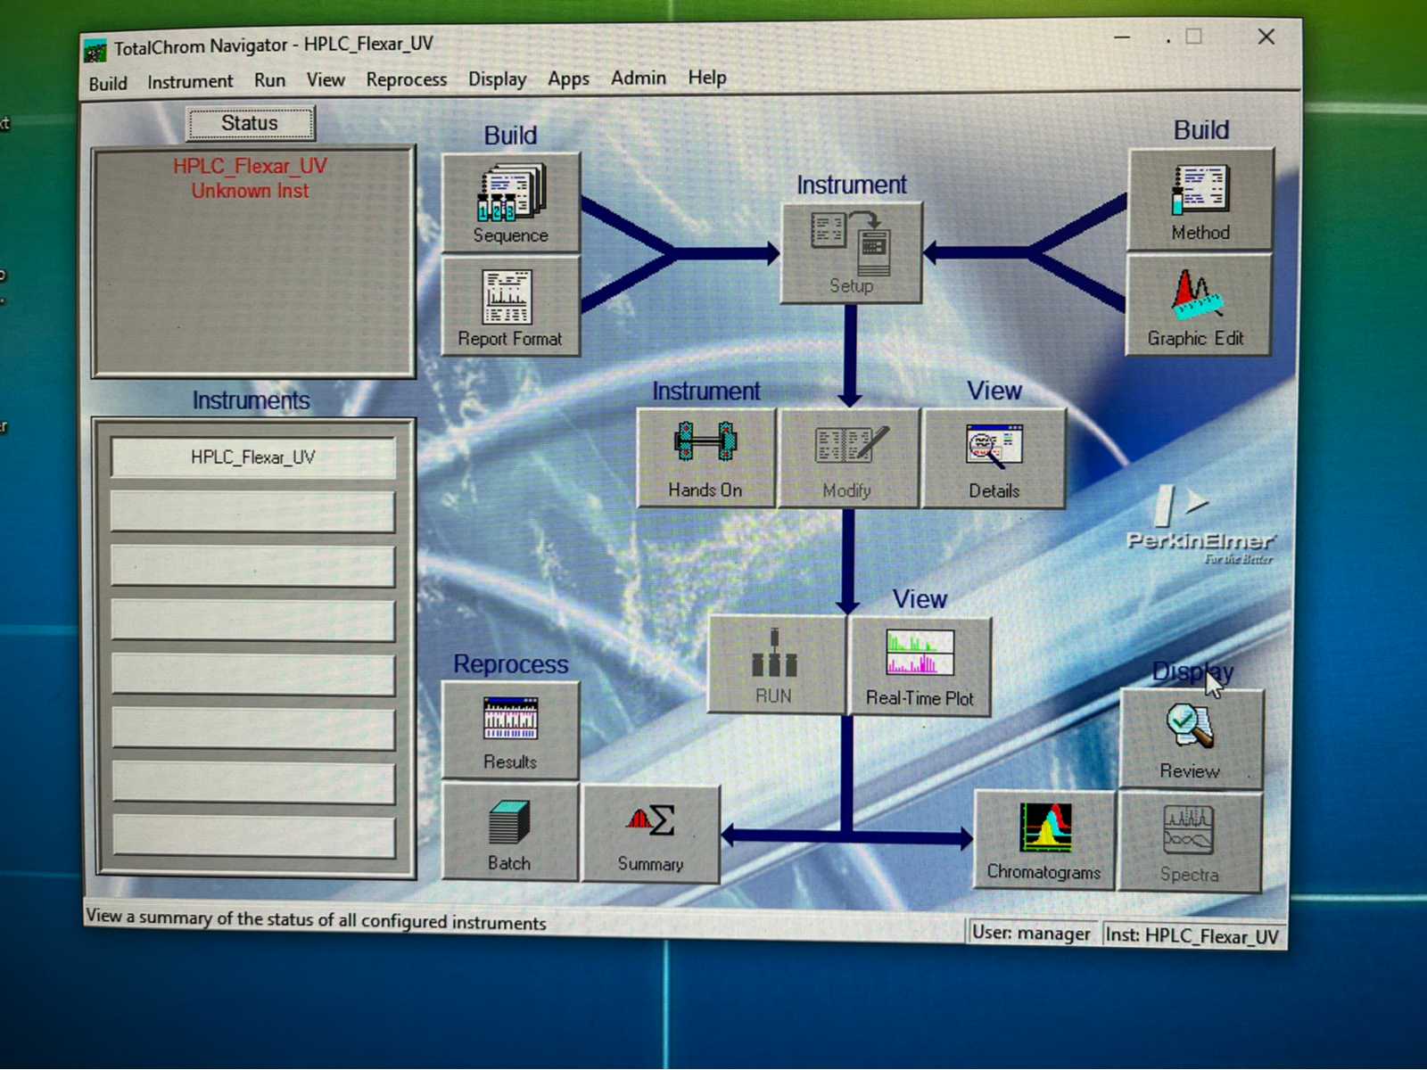The width and height of the screenshot is (1427, 1070).
Task: Click the Report Format icon
Action: click(x=510, y=307)
